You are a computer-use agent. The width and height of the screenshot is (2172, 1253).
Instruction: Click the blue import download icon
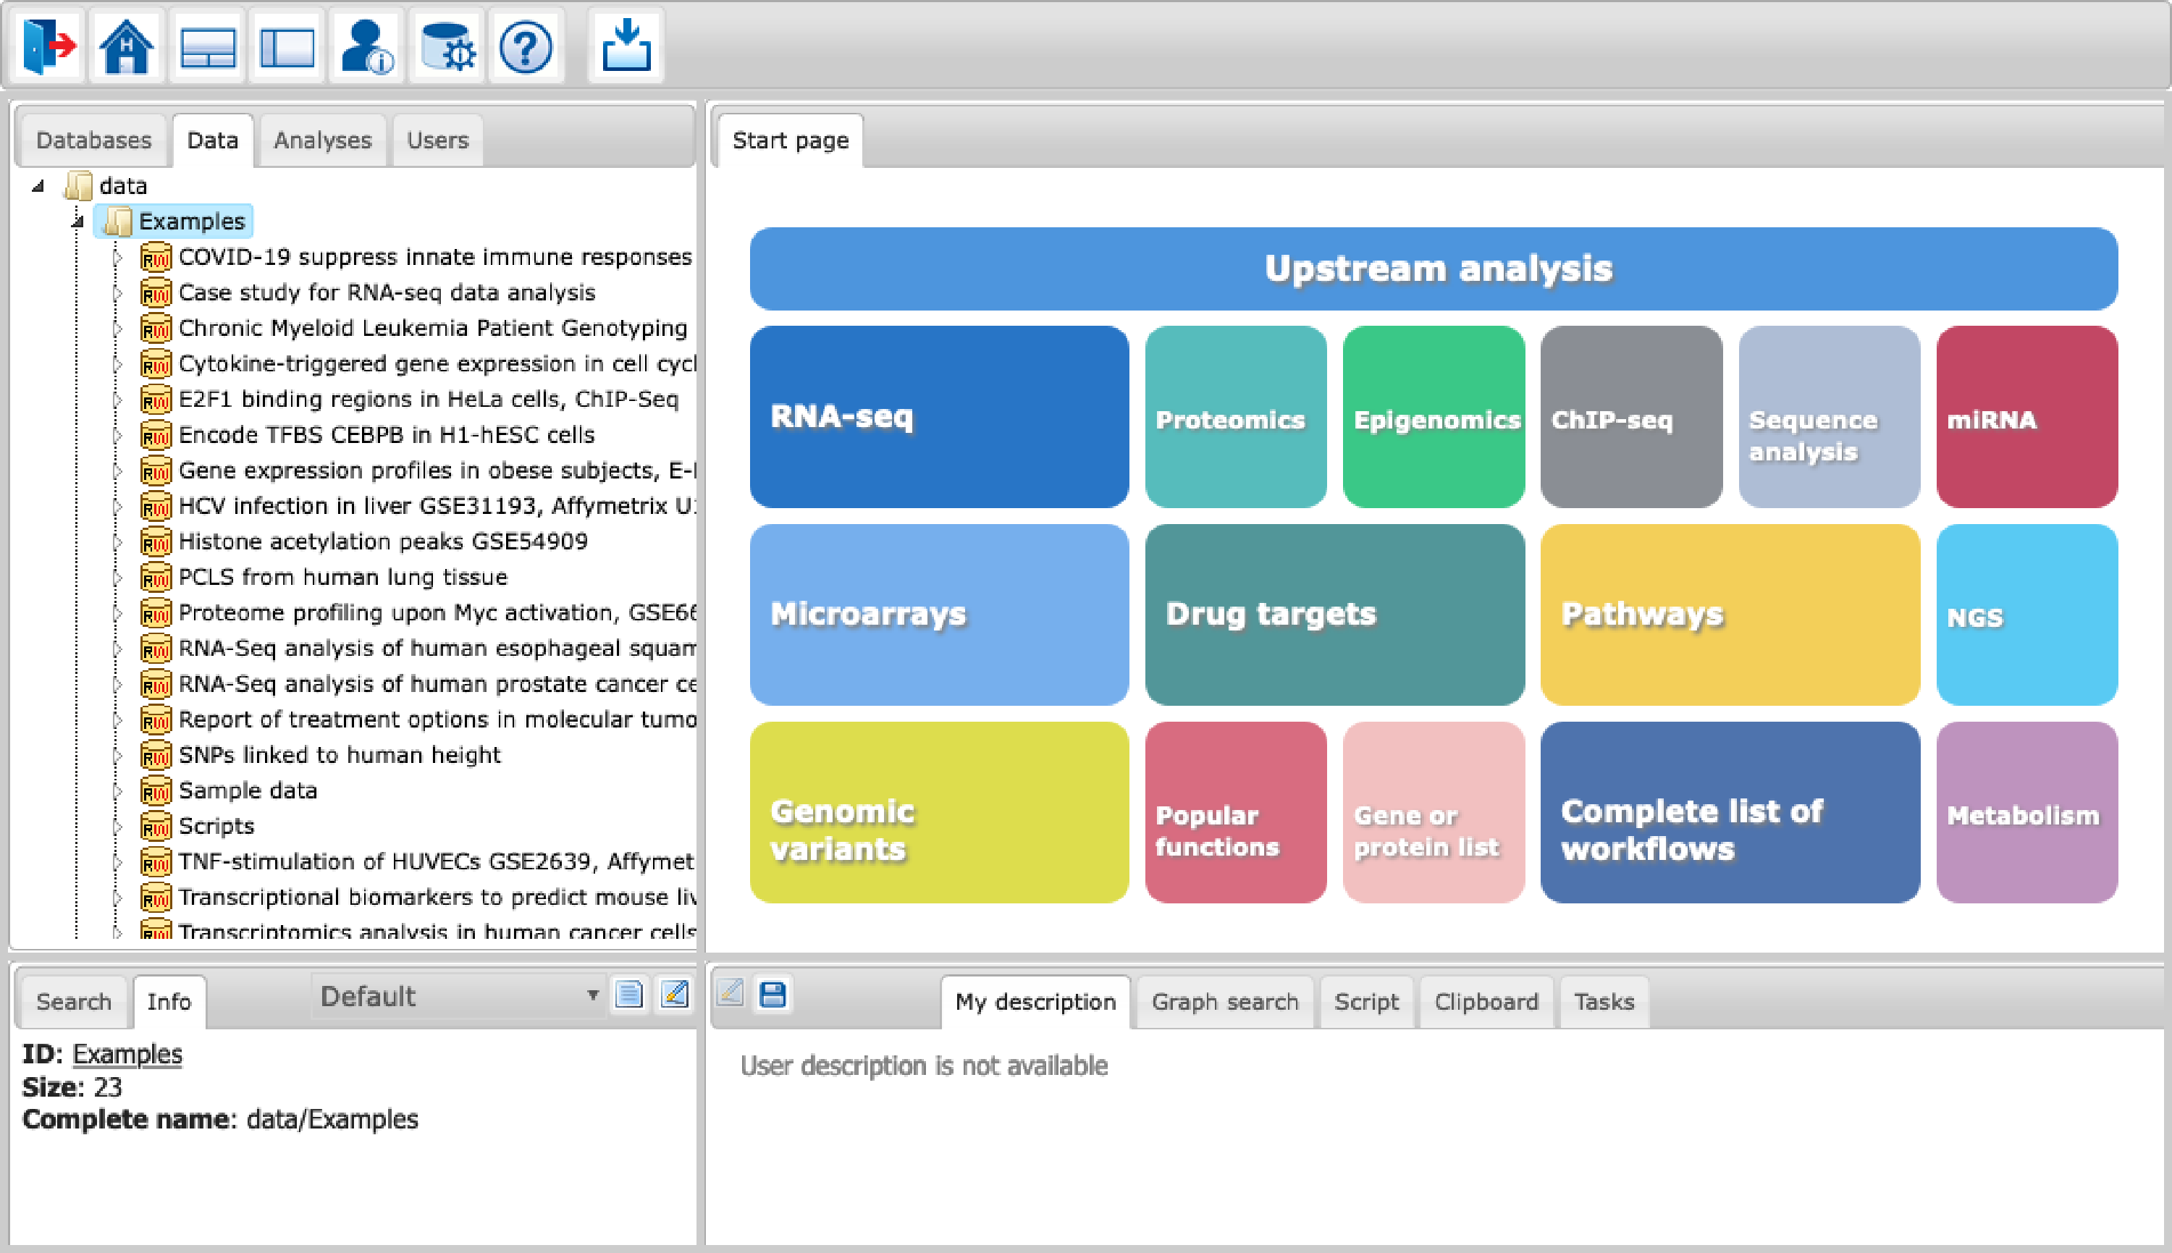[626, 46]
